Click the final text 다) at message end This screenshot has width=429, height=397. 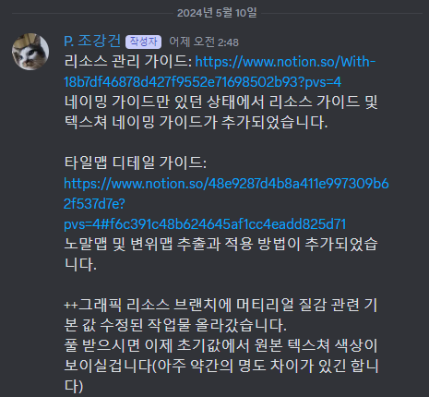point(74,387)
